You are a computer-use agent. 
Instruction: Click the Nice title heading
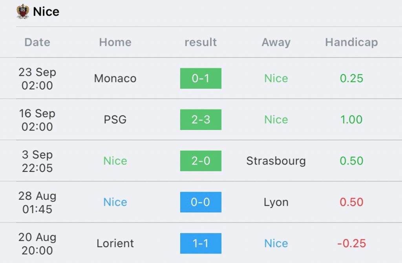pyautogui.click(x=46, y=12)
